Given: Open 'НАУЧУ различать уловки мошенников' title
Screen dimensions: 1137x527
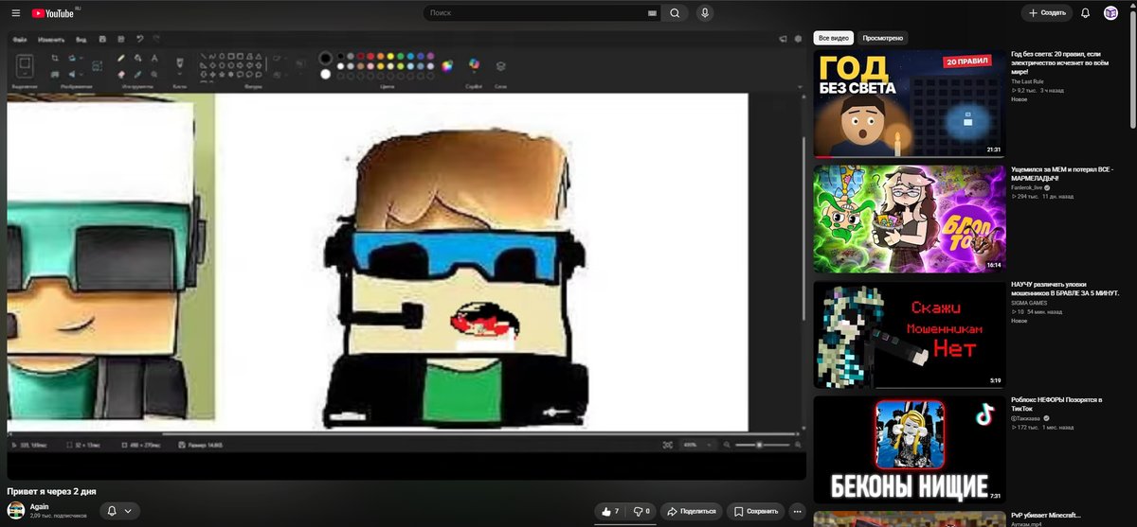Looking at the screenshot, I should 1065,289.
